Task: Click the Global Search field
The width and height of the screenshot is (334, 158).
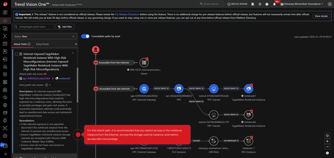Action: coord(210,4)
